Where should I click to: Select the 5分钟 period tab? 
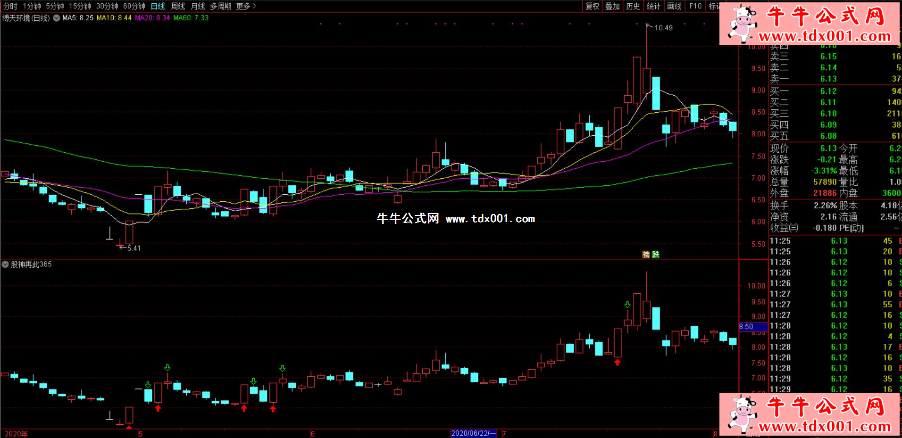click(x=55, y=6)
